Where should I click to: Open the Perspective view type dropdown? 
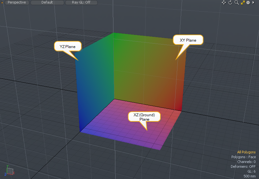coord(17,3)
